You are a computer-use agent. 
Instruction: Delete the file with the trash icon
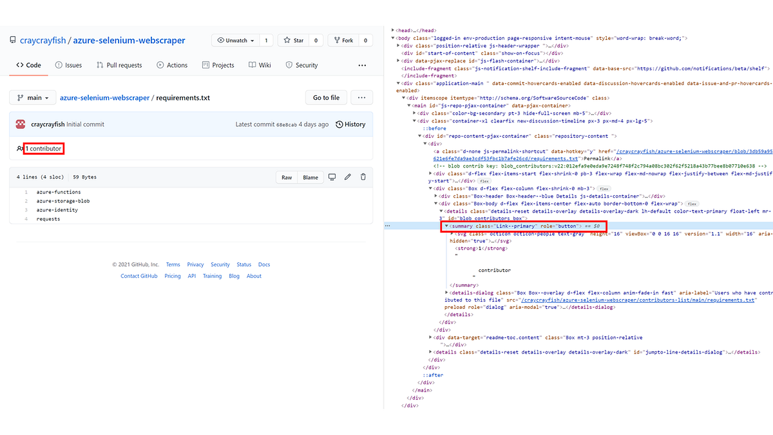point(363,177)
